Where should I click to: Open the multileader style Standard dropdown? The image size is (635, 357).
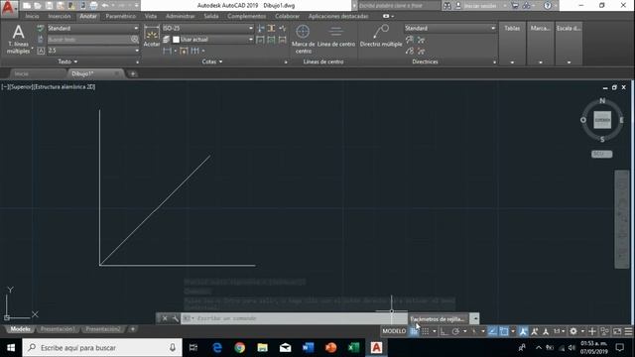(x=450, y=29)
